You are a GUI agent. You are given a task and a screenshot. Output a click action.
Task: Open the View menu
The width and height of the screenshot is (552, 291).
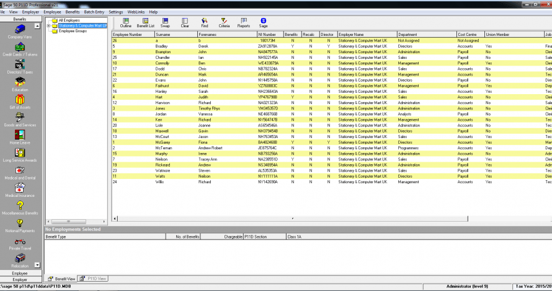pos(14,12)
